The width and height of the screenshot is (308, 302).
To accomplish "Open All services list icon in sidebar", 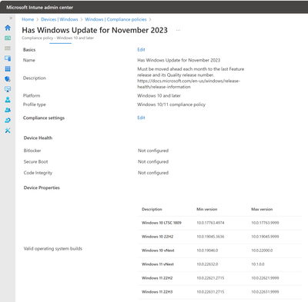I will point(8,48).
